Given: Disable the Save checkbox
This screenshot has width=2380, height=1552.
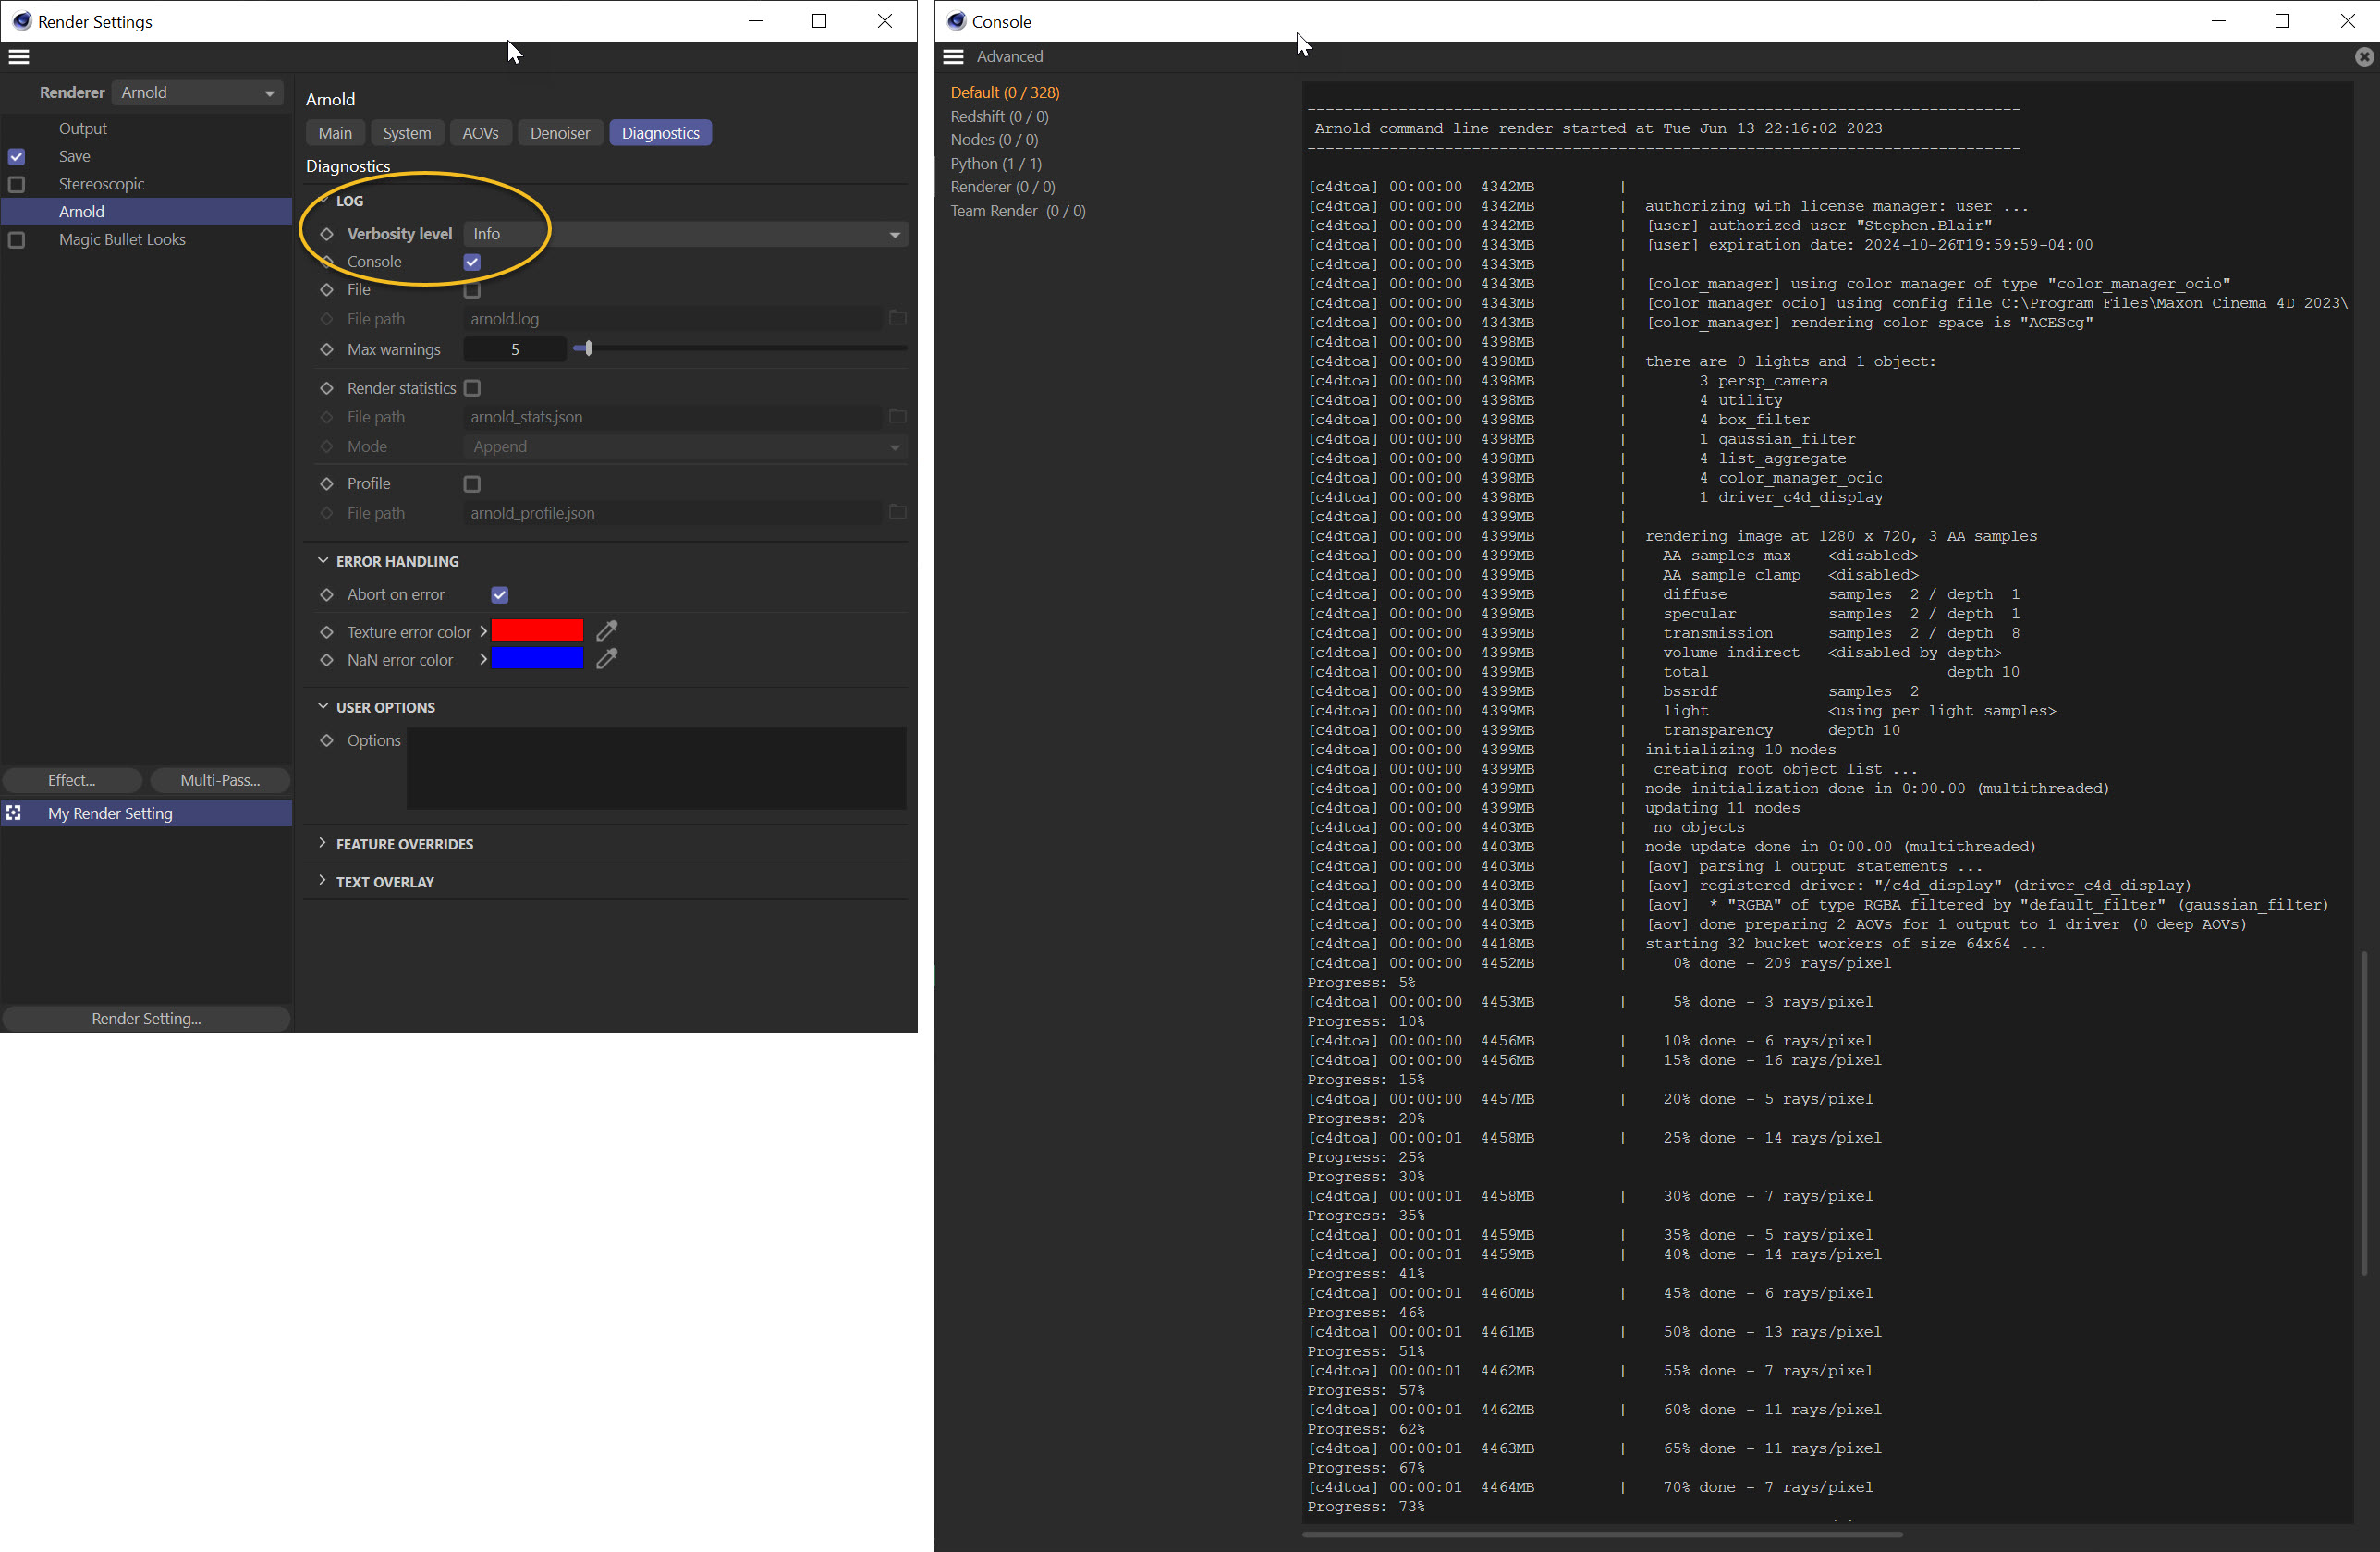Looking at the screenshot, I should pyautogui.click(x=16, y=156).
